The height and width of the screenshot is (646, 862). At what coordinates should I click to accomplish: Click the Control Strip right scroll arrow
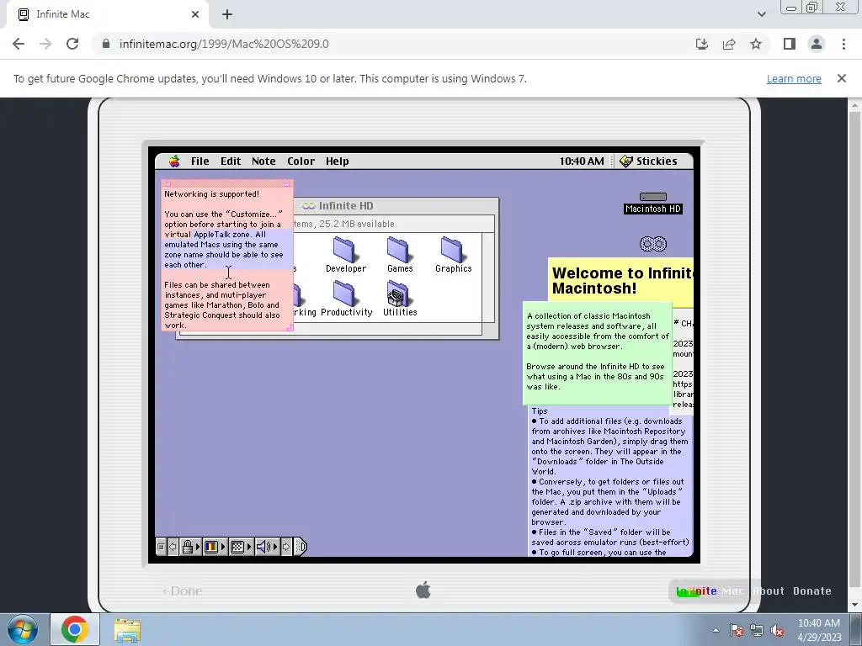(286, 547)
